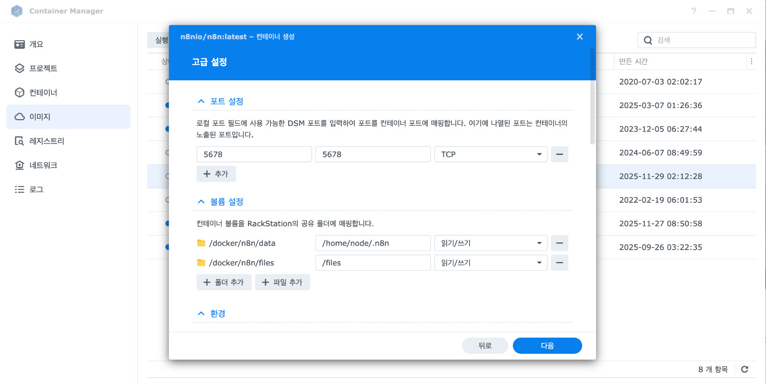This screenshot has width=766, height=384.
Task: Add a new port with 추가
Action: pos(216,174)
